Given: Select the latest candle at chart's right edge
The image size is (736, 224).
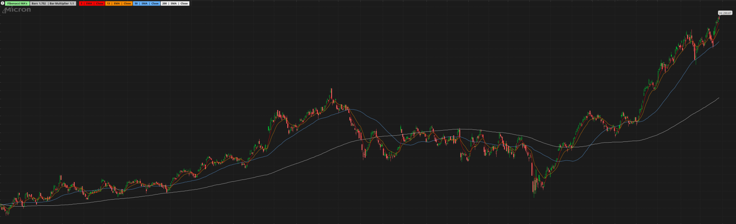Looking at the screenshot, I should 719,17.
